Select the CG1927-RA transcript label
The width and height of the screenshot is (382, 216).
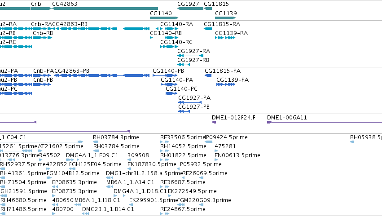pos(193,51)
